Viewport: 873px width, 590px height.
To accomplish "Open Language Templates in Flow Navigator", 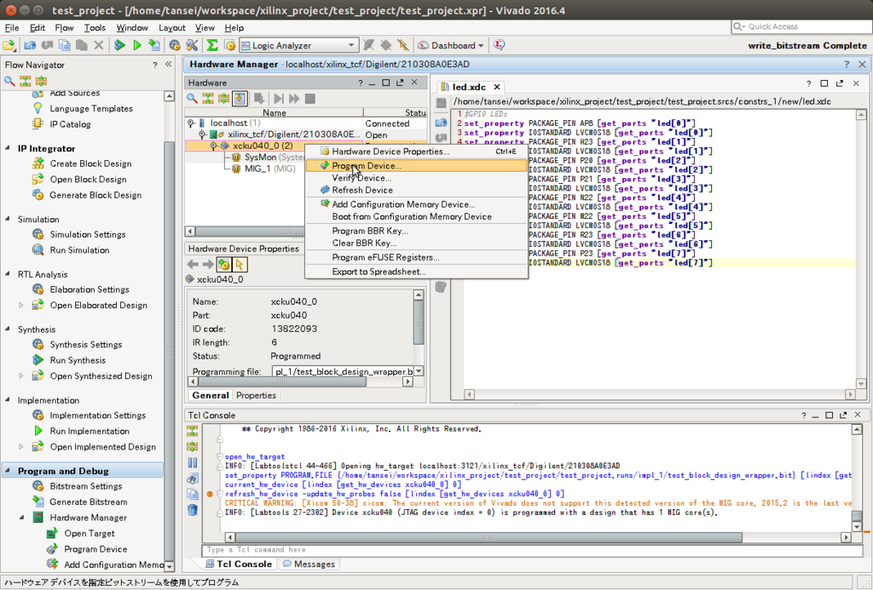I will 91,108.
